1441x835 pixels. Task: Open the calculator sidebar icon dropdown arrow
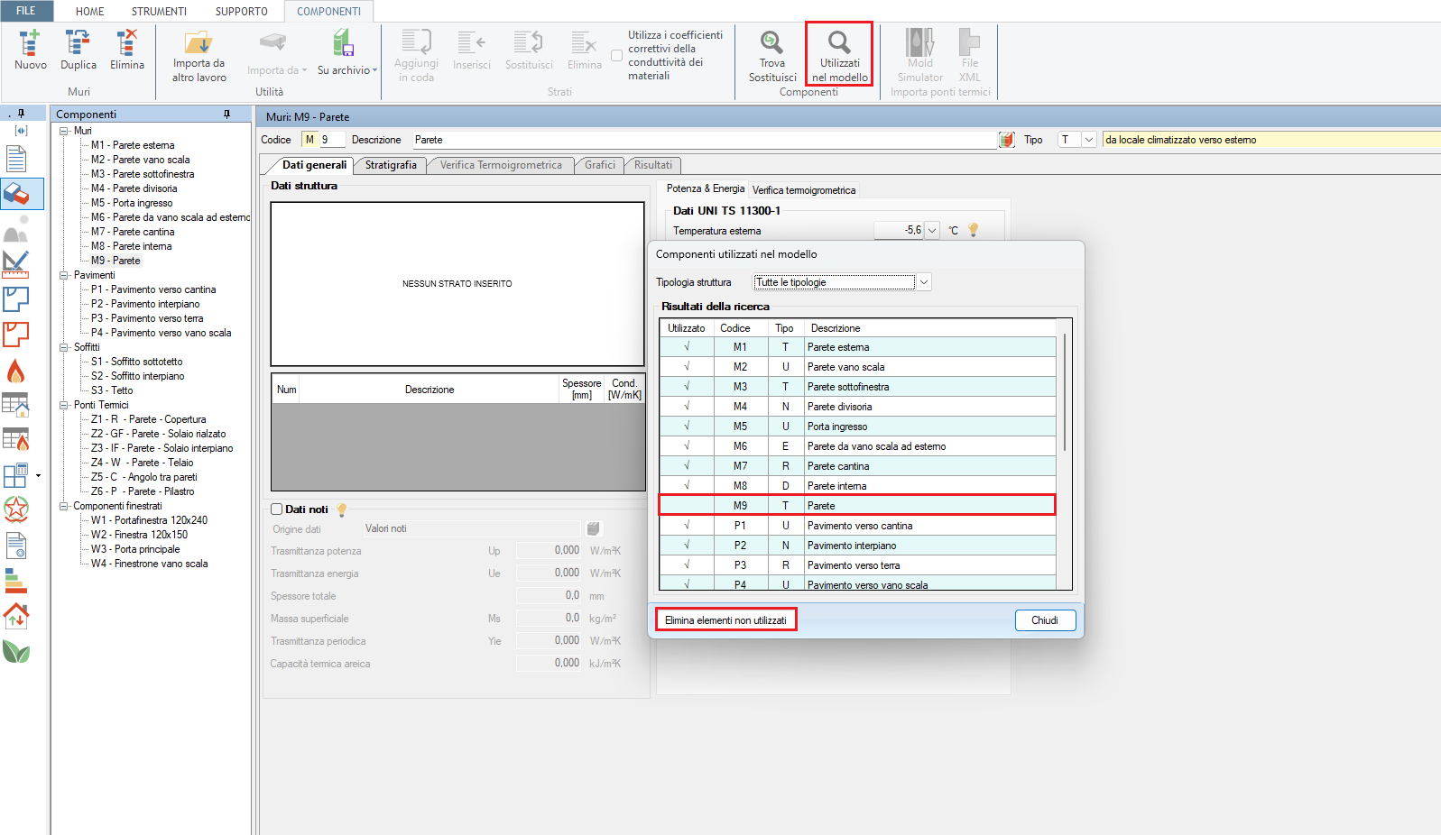click(38, 475)
